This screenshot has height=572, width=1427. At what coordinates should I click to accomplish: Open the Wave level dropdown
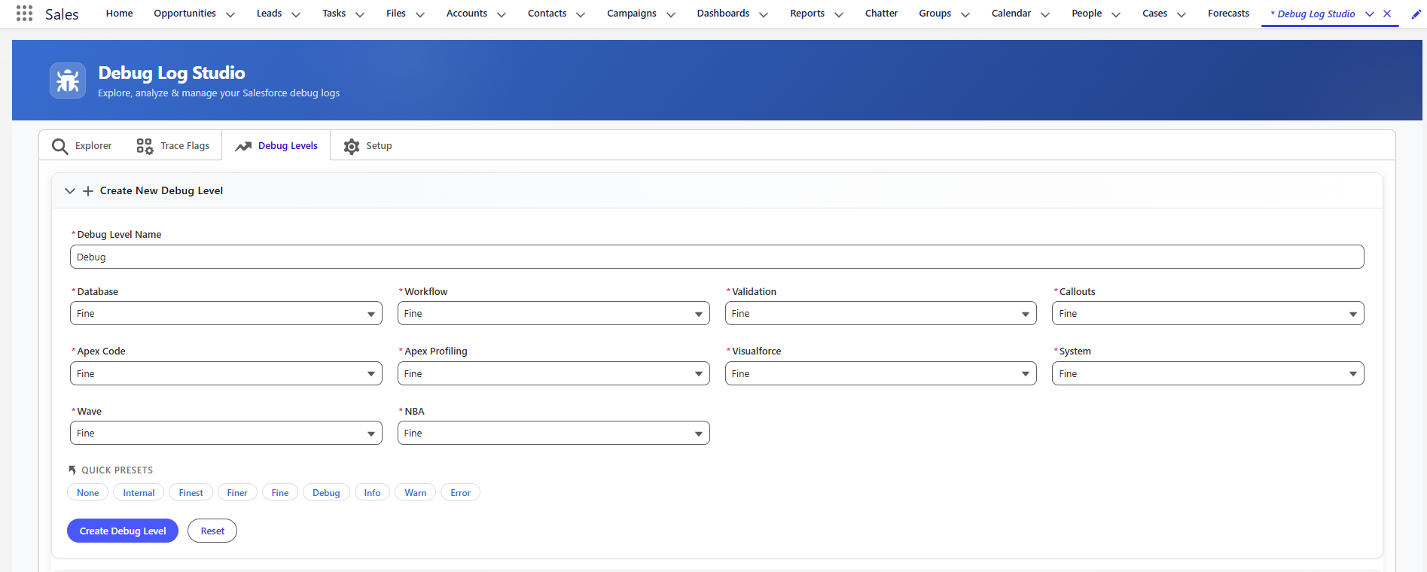coord(226,433)
